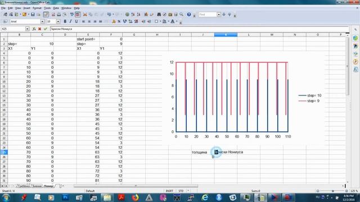Toggle Align Left

83,21
